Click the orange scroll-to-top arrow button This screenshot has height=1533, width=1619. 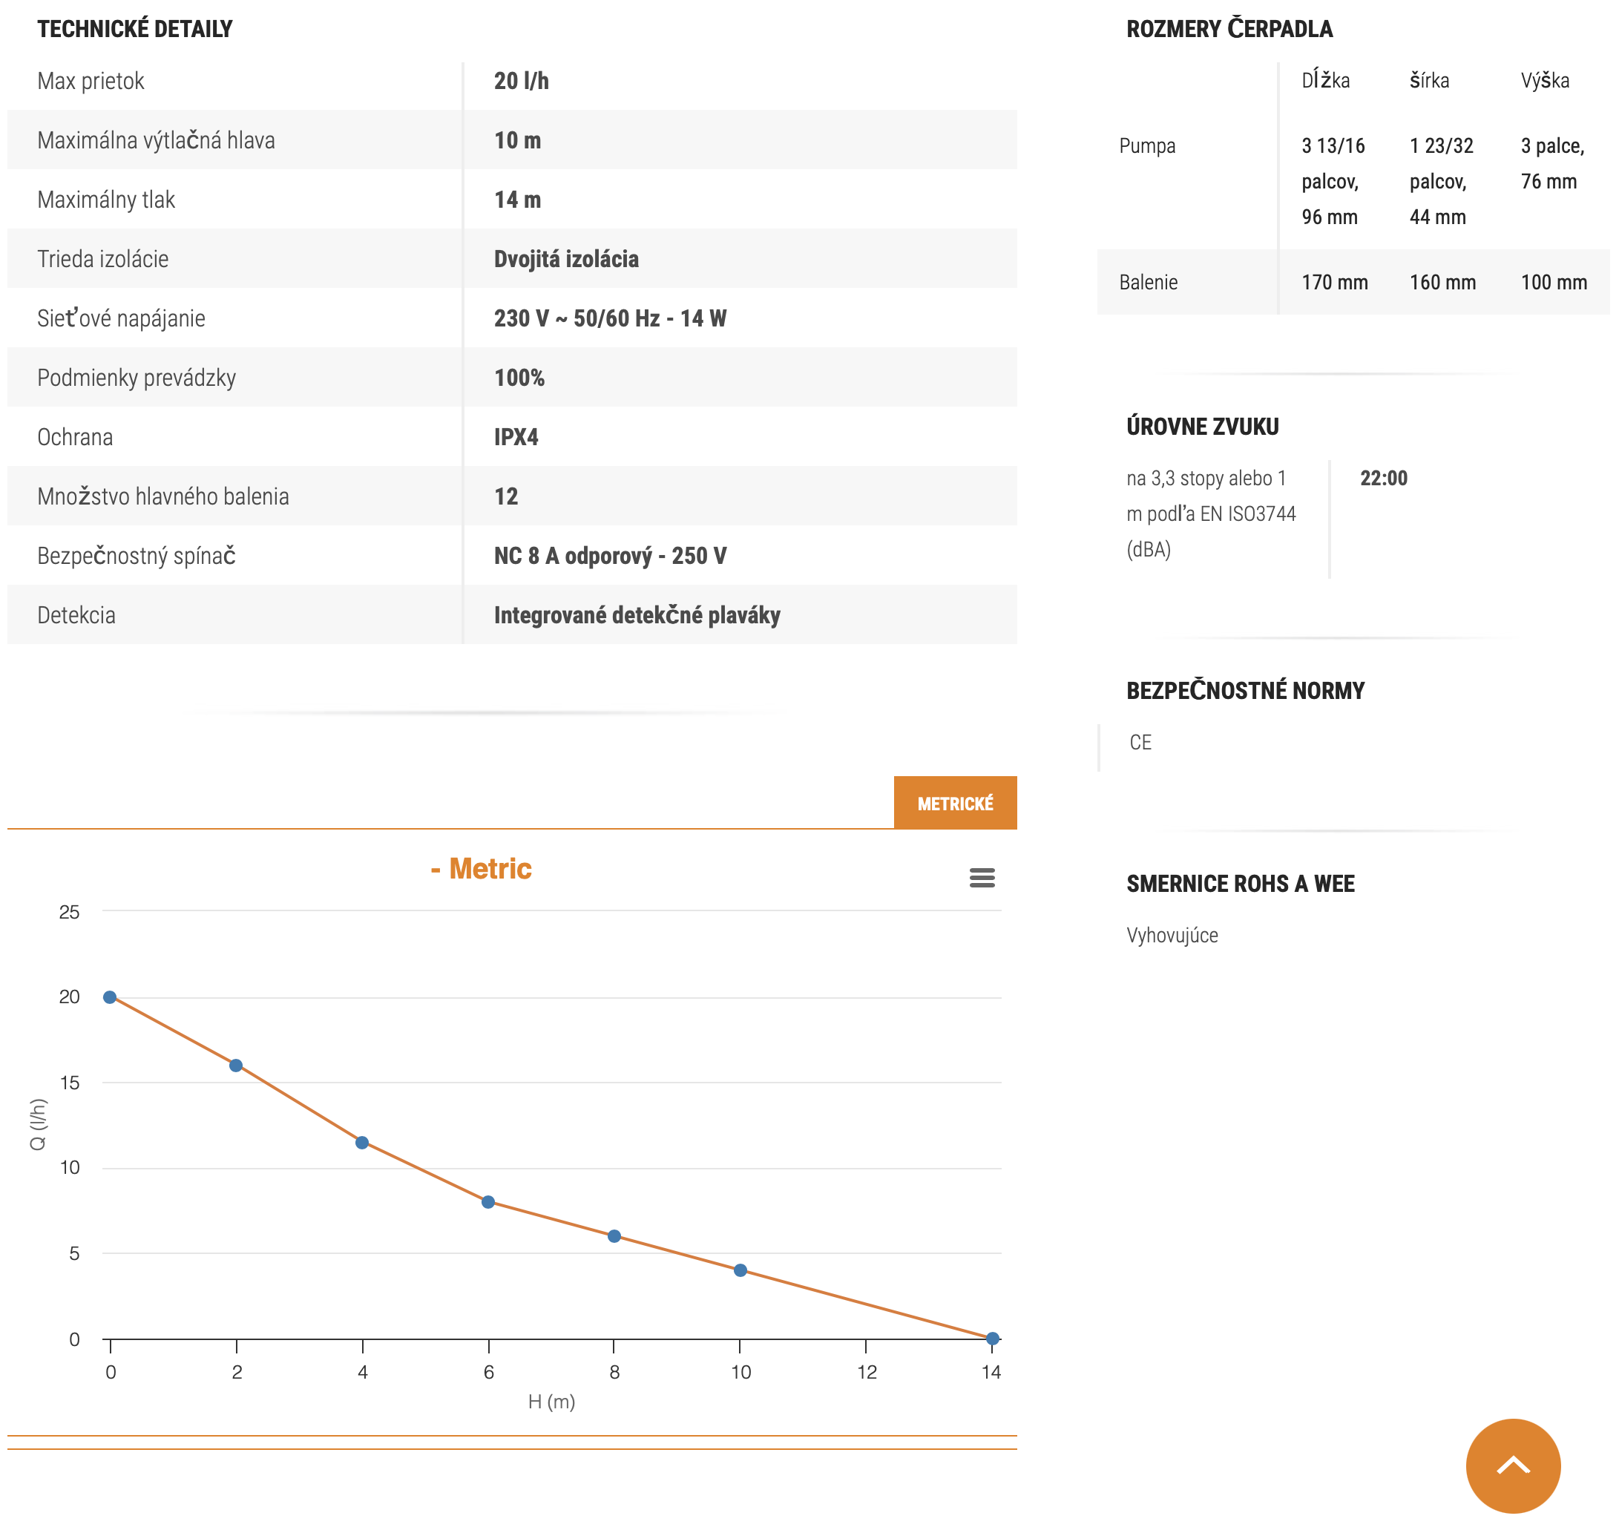[x=1513, y=1465]
